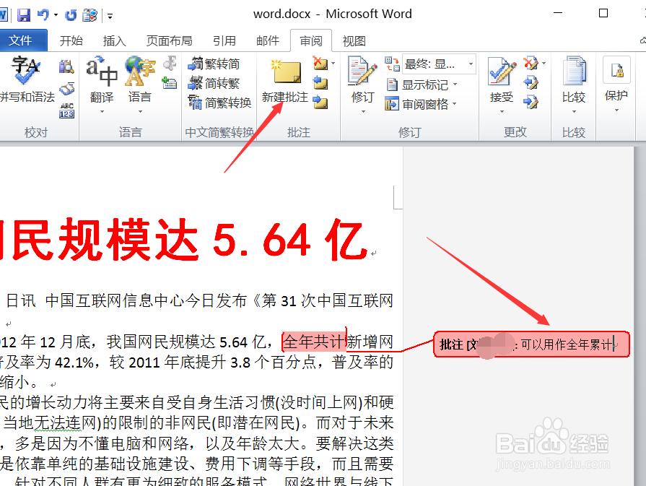Switch to the 邮件 tab
The width and height of the screenshot is (646, 486).
click(x=268, y=41)
